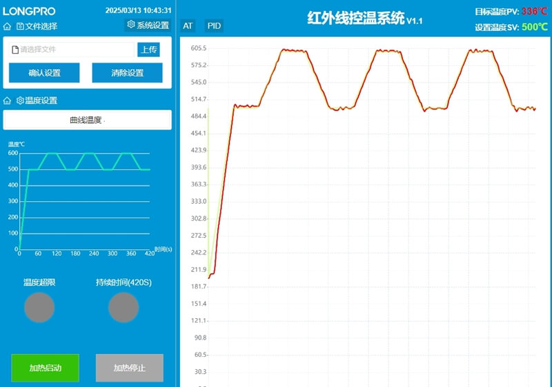
Task: Switch to the AT tab
Action: [188, 25]
